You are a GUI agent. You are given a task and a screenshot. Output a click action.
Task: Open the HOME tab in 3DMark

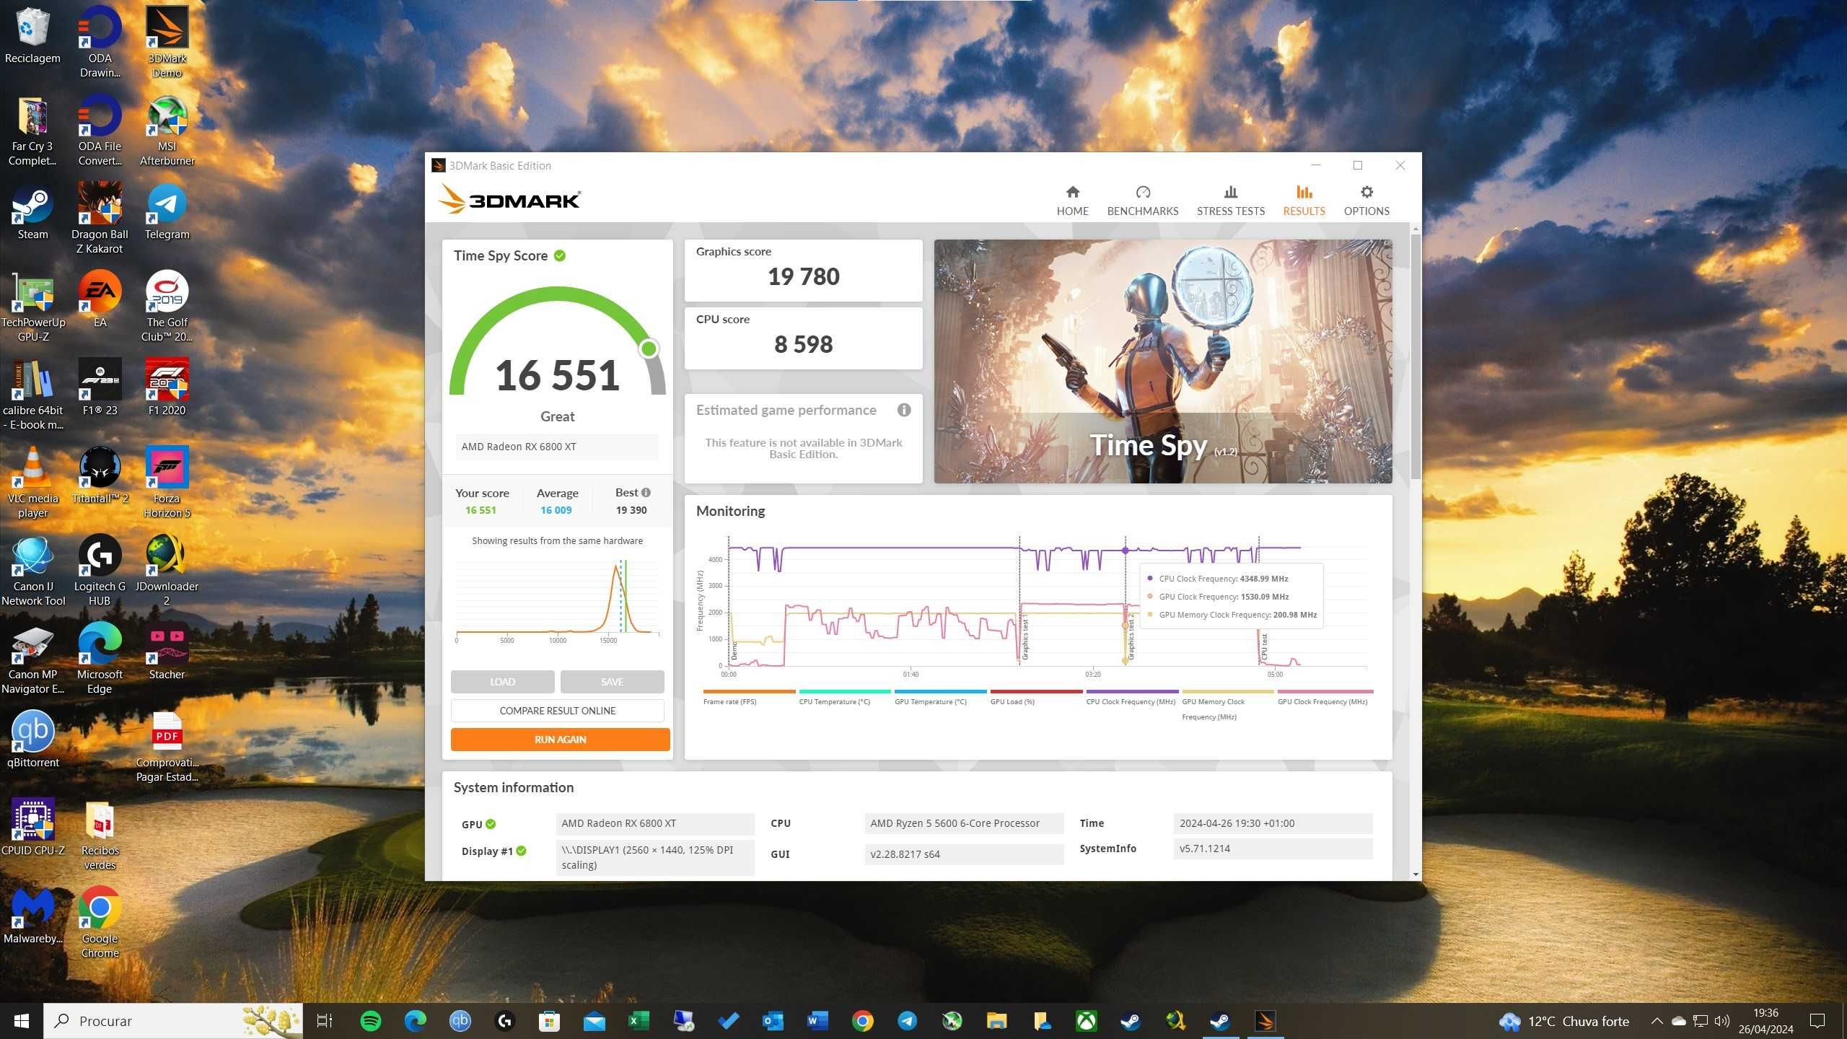(x=1072, y=201)
